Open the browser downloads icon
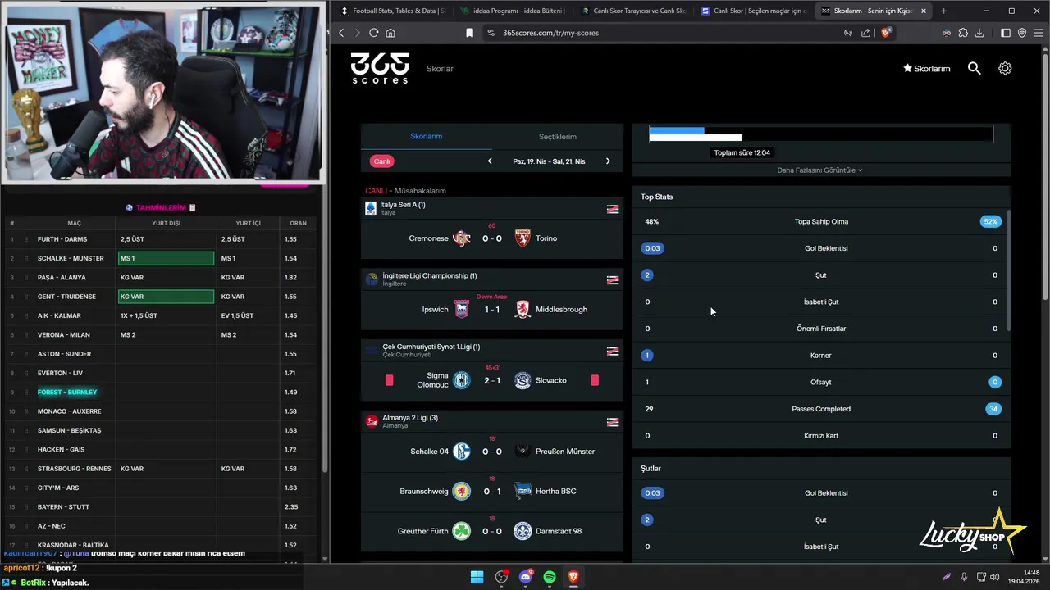 980,33
